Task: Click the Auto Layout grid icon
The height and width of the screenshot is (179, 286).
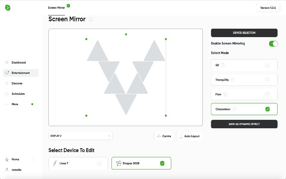Action: [x=181, y=136]
